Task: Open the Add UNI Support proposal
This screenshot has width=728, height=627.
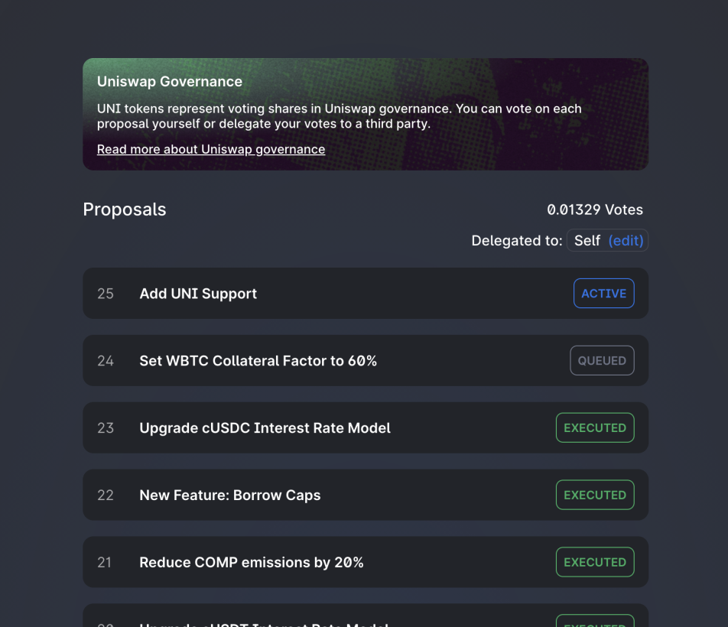Action: pyautogui.click(x=198, y=294)
